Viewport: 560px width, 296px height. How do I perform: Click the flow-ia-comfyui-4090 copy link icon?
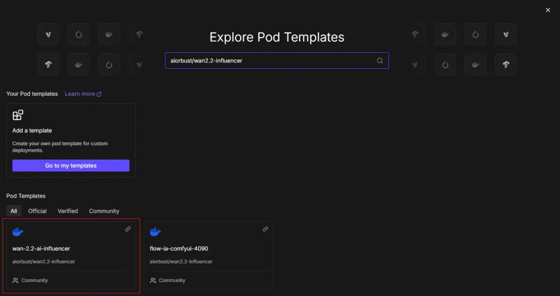pyautogui.click(x=265, y=229)
